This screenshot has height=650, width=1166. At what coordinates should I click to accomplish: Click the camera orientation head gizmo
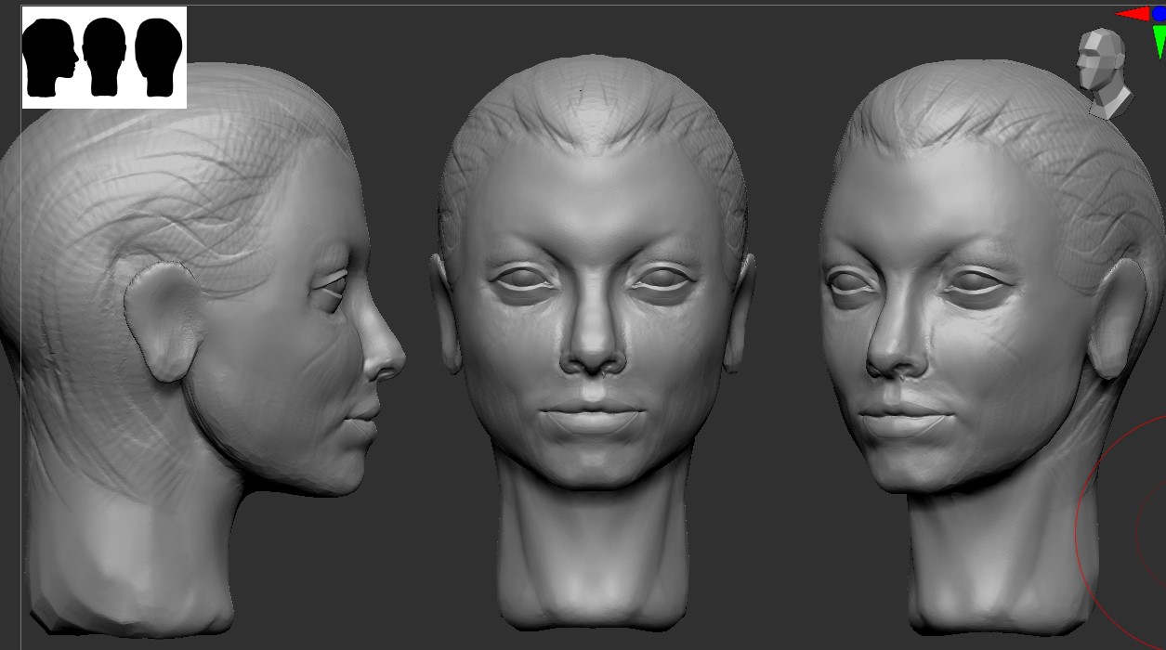[x=1103, y=73]
